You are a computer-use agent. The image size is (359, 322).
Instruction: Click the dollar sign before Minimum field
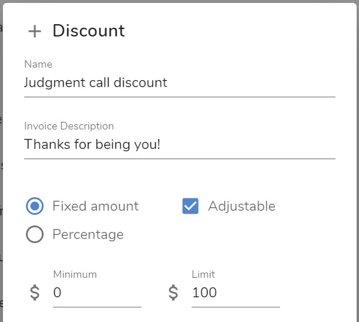pos(35,293)
